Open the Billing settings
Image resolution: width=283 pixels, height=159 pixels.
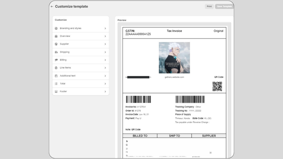80,60
